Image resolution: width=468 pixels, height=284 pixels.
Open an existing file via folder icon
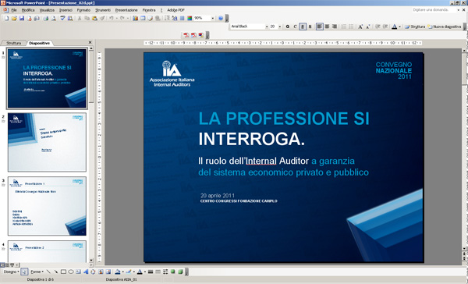coord(14,18)
